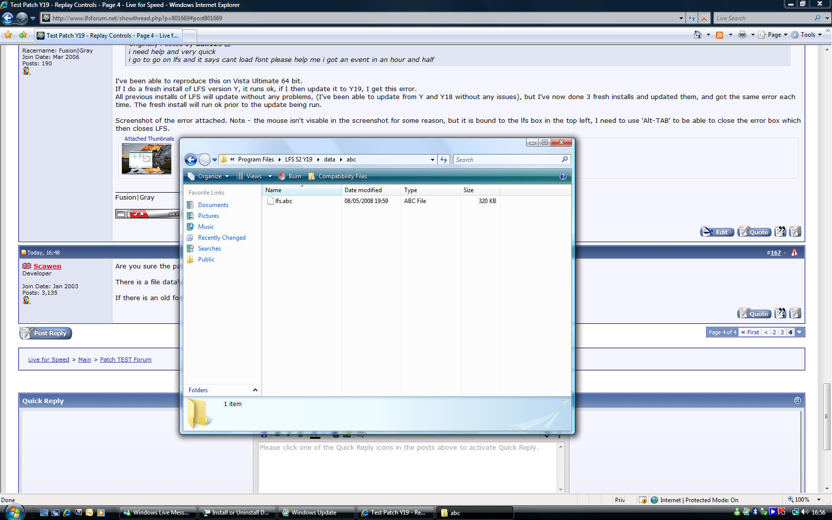Launch Internet Explorer from Quick Launch

pos(67,513)
